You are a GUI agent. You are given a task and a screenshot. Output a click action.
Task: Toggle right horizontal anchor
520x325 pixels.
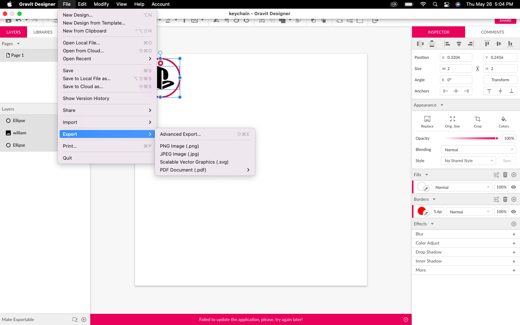(x=467, y=91)
